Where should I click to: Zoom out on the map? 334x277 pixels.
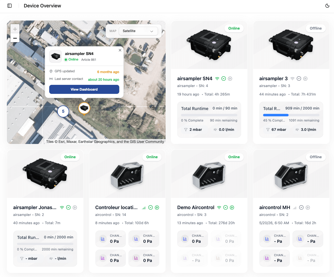[15, 38]
